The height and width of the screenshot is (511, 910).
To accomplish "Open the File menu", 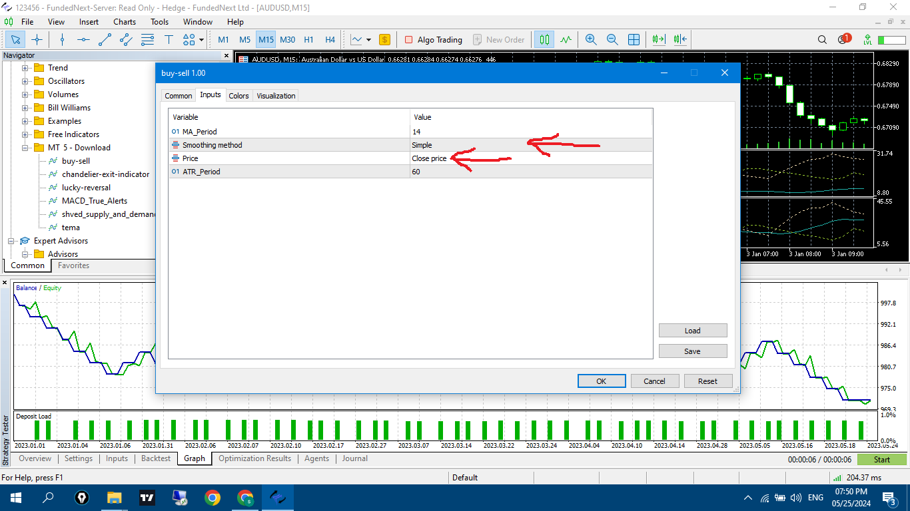I will coord(27,21).
